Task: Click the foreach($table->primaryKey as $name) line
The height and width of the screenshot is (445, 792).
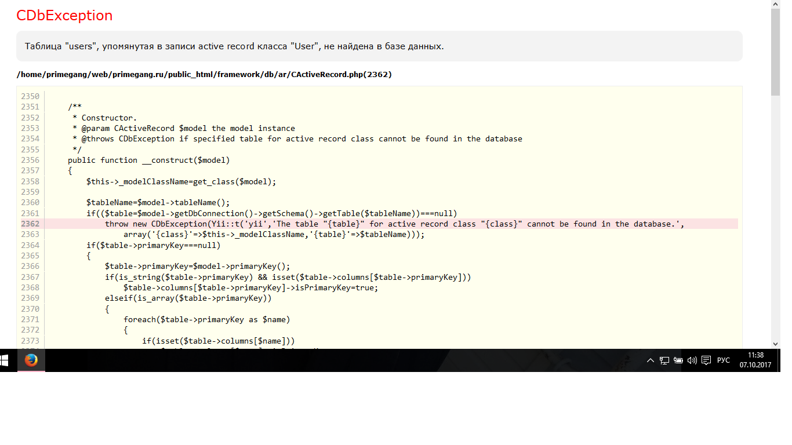Action: (206, 319)
